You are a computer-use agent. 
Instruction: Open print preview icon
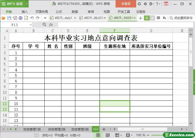point(26,18)
